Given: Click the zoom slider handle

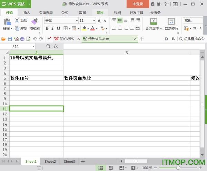Looking at the screenshot, I should pos(178,168).
